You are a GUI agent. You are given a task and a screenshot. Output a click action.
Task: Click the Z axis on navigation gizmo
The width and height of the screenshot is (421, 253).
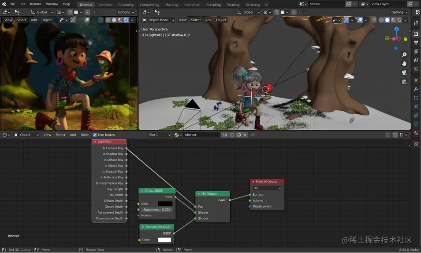397,29
